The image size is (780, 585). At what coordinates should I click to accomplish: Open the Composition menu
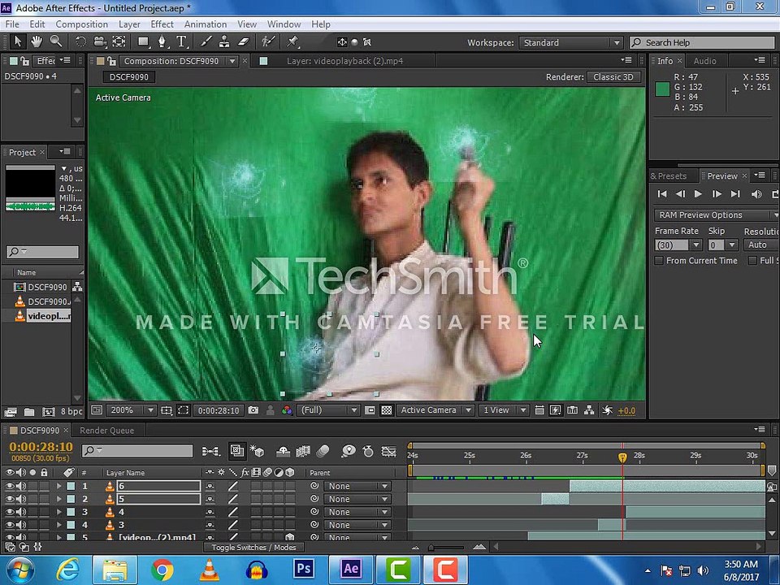point(81,24)
